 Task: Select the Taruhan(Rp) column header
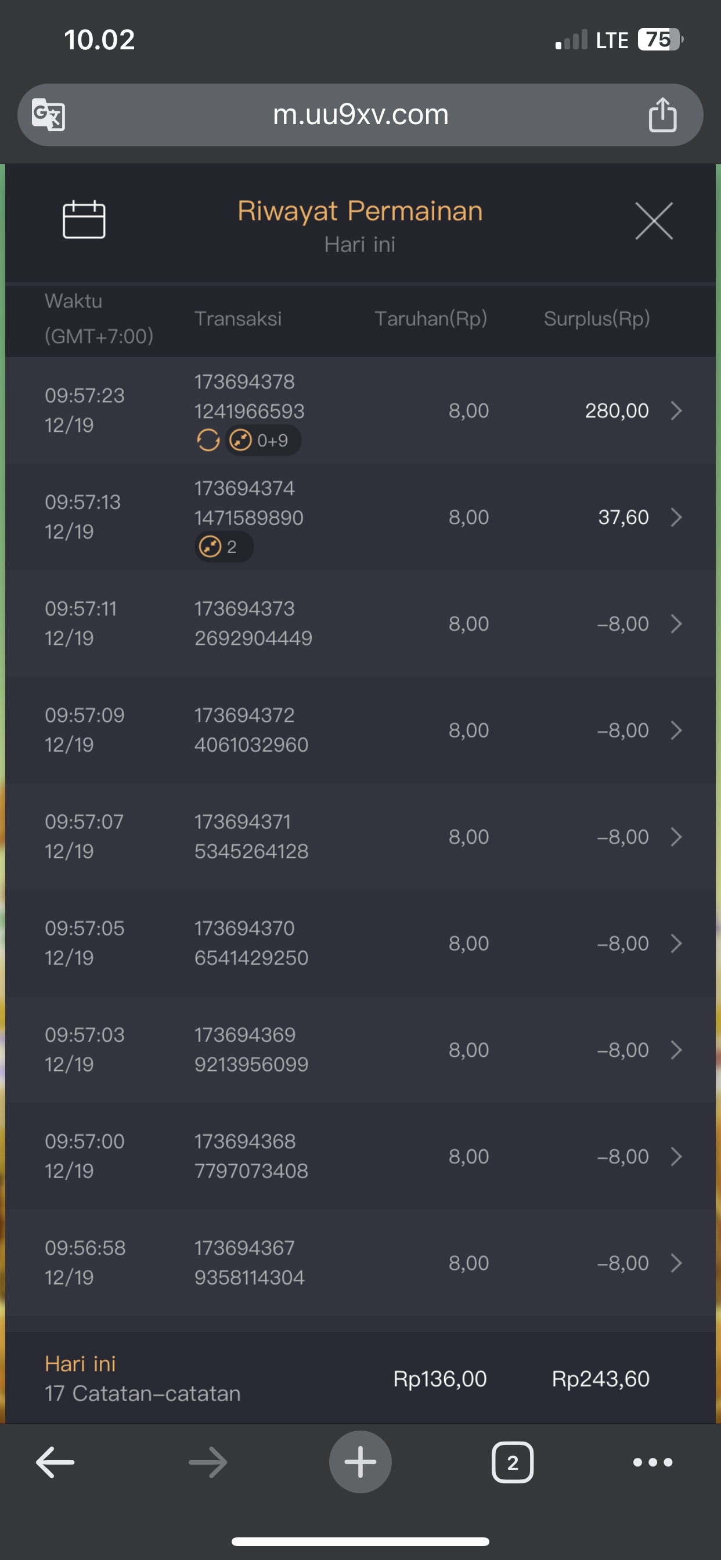pyautogui.click(x=431, y=319)
